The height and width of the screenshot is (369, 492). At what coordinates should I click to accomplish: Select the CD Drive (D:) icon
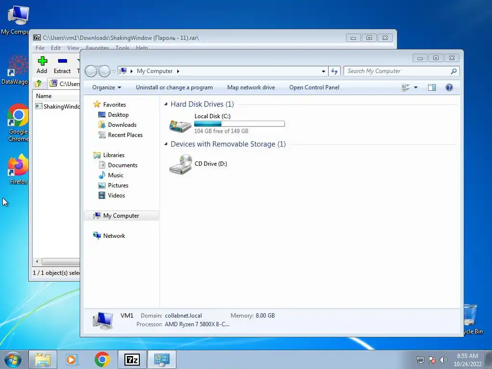[x=181, y=164]
